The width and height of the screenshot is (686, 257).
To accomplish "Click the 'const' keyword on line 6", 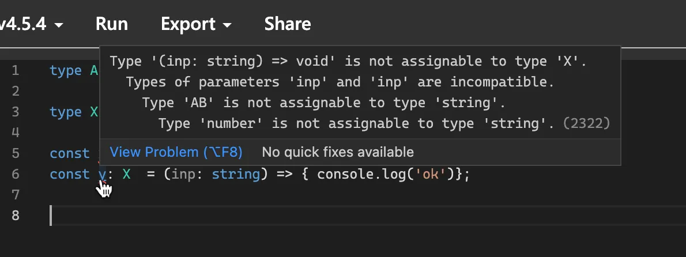I will click(69, 174).
